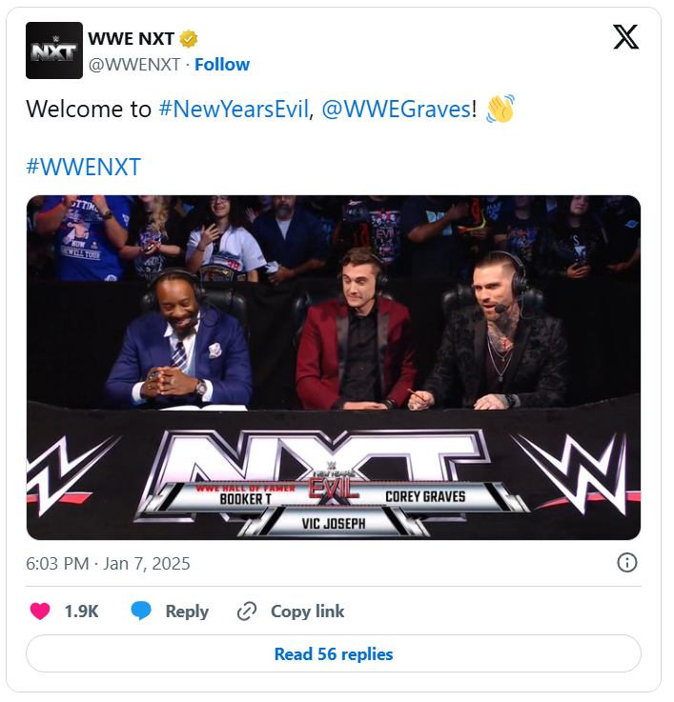Open the commentary desk photo
This screenshot has width=674, height=702.
[x=334, y=367]
